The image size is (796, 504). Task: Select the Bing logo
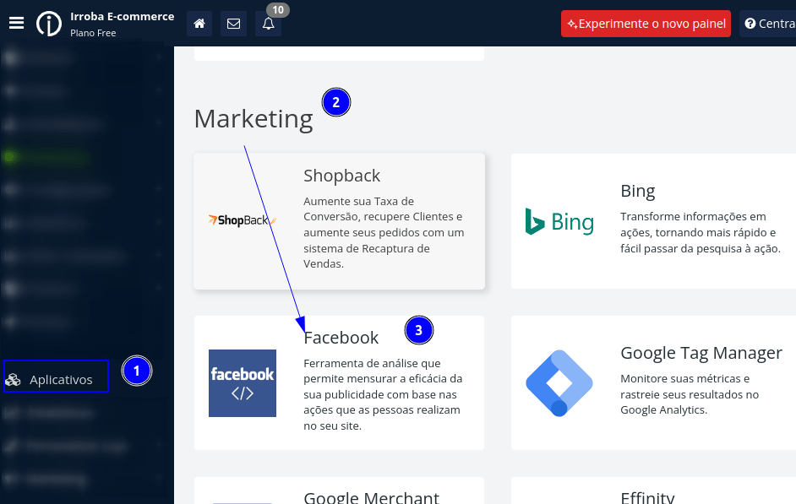(559, 221)
